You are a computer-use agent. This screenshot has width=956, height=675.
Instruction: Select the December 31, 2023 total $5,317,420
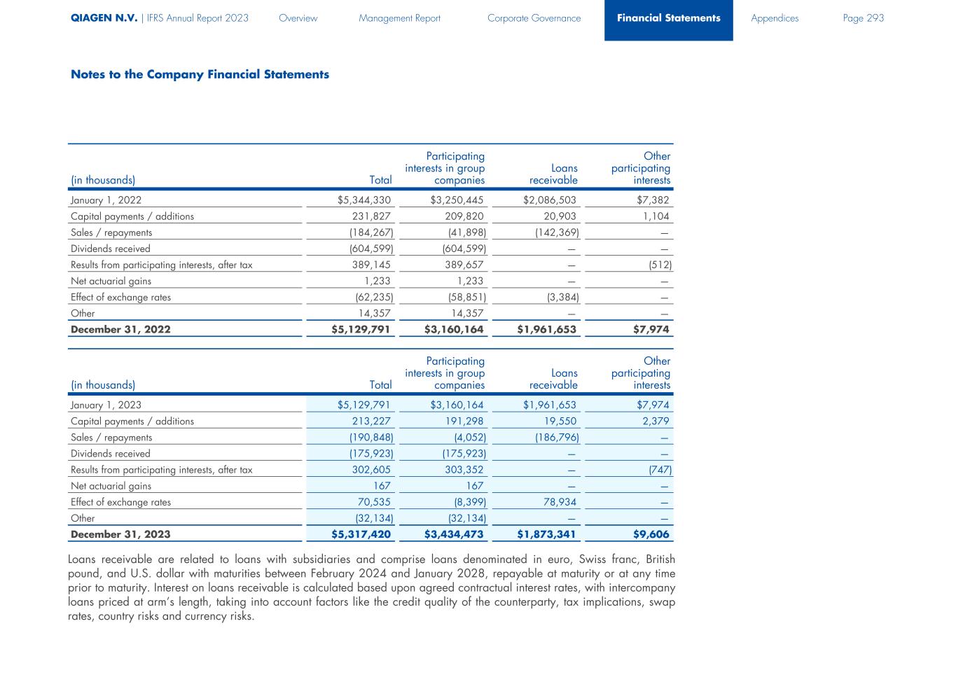[x=361, y=534]
